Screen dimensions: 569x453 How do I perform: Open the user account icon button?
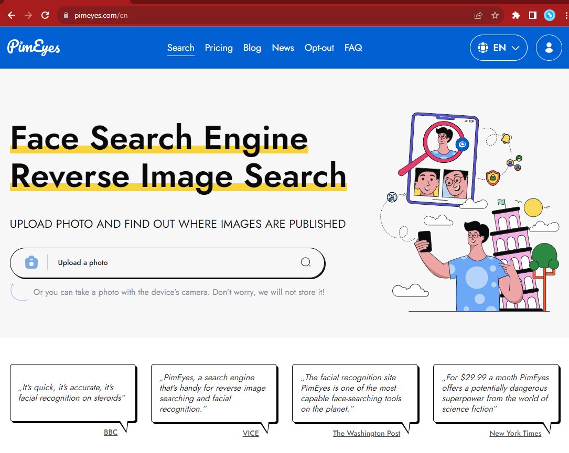tap(549, 48)
